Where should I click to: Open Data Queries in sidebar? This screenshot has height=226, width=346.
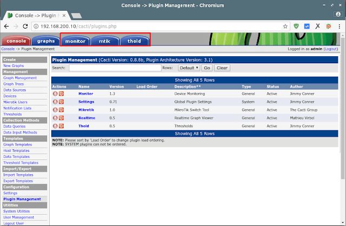15,127
